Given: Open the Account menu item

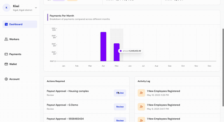Looking at the screenshot, I should click(x=20, y=79).
